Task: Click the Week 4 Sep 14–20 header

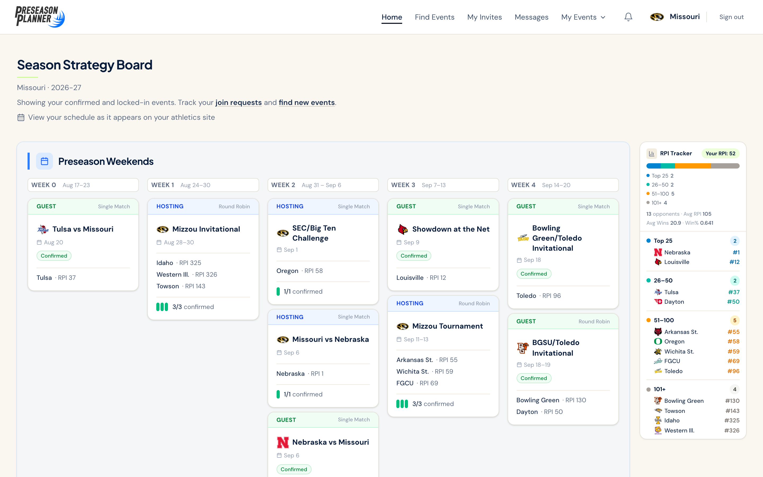Action: [x=563, y=185]
